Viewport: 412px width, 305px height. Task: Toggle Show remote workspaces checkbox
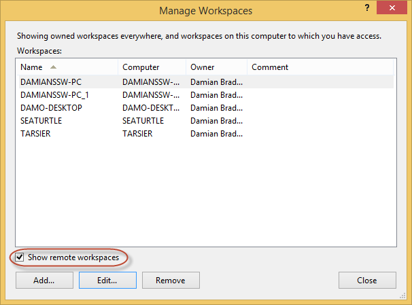[x=20, y=257]
